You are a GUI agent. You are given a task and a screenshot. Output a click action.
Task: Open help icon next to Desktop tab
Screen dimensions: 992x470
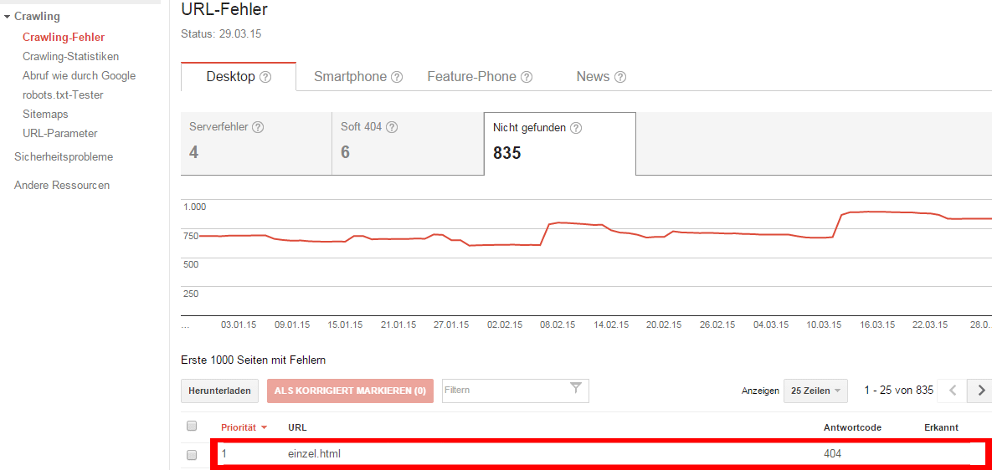(265, 77)
